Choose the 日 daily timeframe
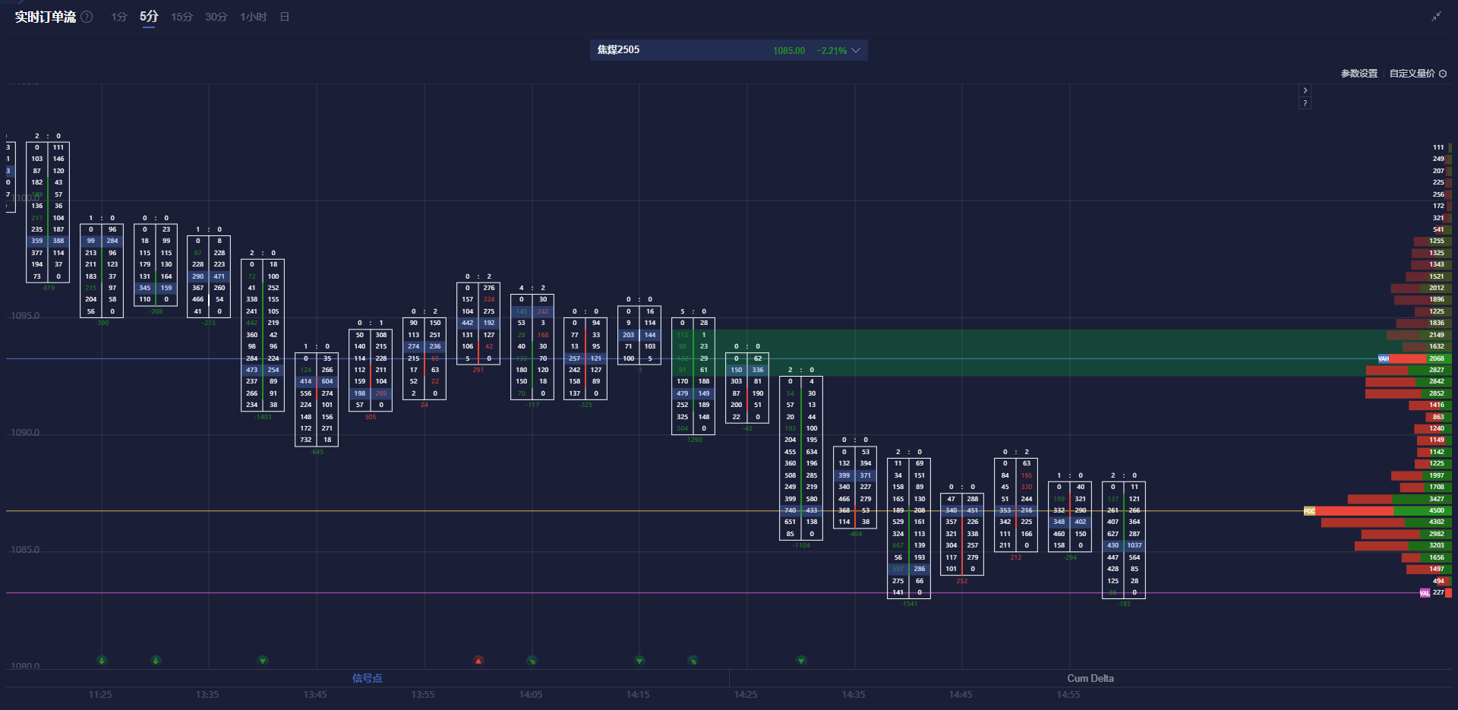This screenshot has height=710, width=1458. (285, 17)
